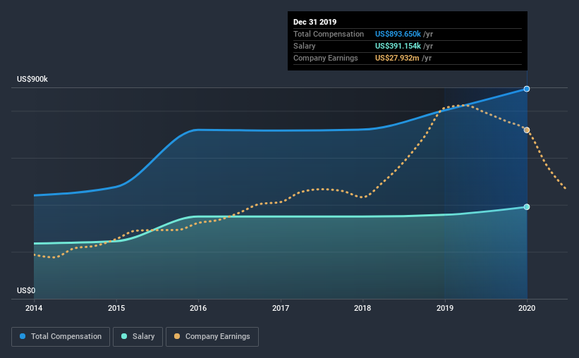Screen dimensions: 579x358
Task: Click the orange Company Earnings data point at 2020
Action: point(527,130)
